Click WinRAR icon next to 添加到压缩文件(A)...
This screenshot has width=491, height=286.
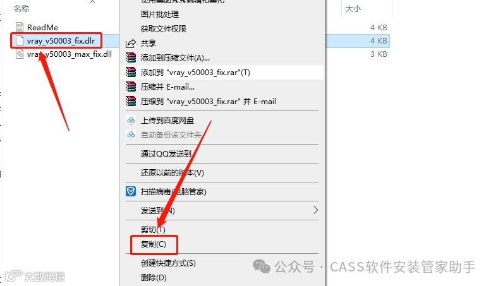(x=131, y=58)
